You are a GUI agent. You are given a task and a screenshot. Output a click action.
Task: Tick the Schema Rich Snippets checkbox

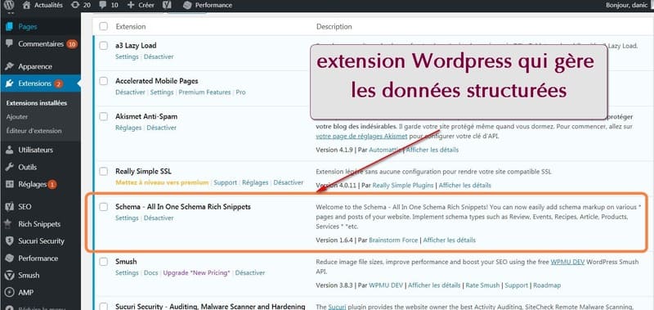(104, 207)
